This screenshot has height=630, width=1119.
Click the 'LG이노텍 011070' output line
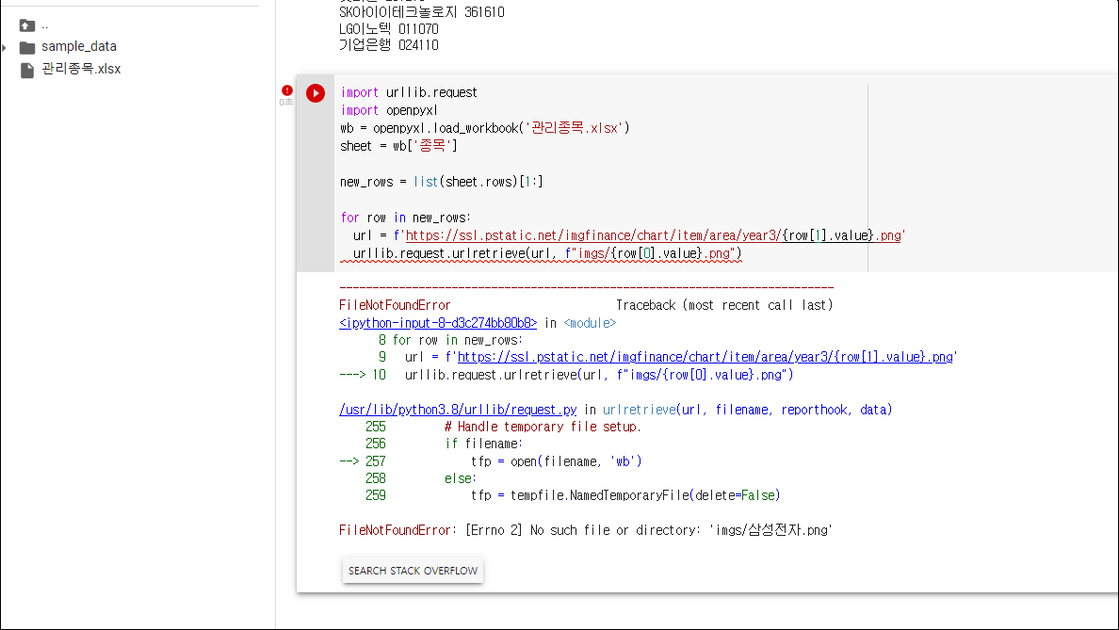click(389, 29)
